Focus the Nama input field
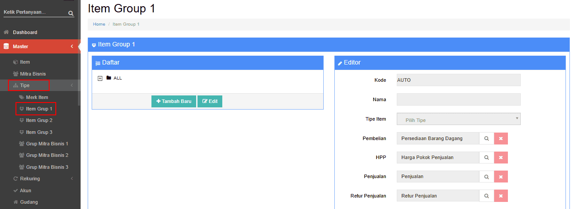 coord(459,99)
